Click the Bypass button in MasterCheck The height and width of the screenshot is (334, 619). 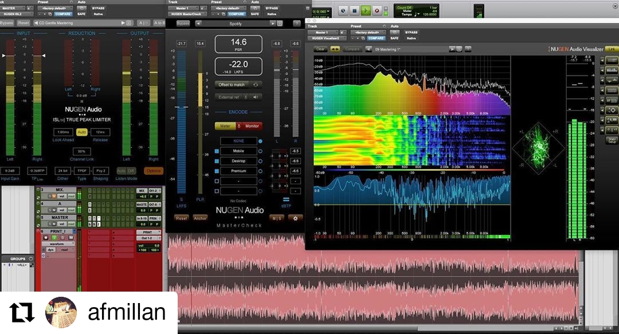pos(183,23)
